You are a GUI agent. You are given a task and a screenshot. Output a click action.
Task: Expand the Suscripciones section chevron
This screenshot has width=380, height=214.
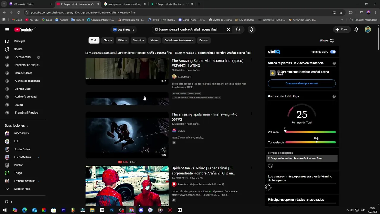[28, 126]
